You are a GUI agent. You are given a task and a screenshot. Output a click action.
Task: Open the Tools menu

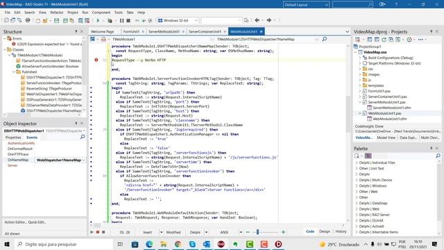point(119,12)
